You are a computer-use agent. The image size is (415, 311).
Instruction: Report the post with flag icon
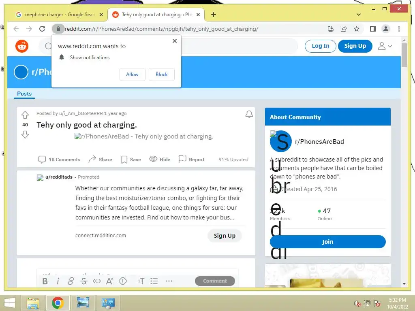point(191,159)
